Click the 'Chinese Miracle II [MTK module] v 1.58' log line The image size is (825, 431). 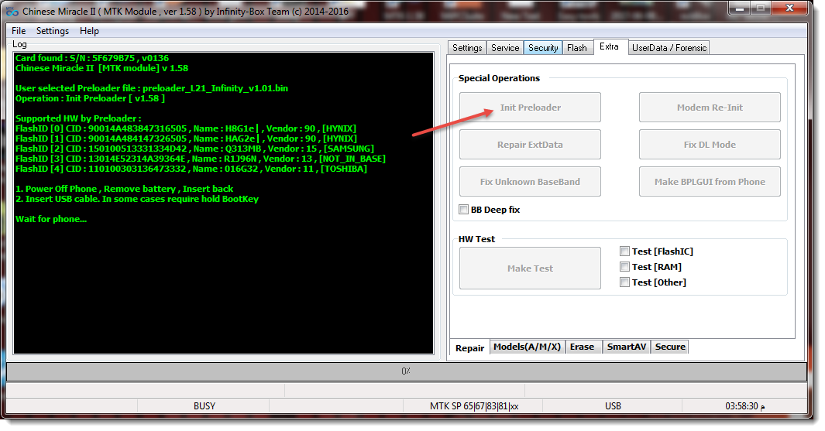tap(101, 68)
